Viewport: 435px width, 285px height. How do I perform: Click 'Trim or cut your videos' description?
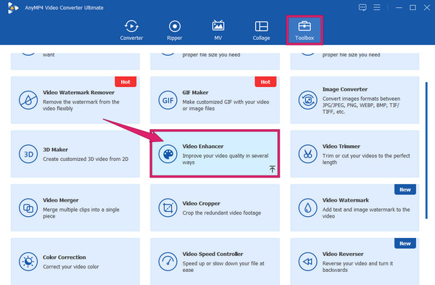[x=366, y=159]
